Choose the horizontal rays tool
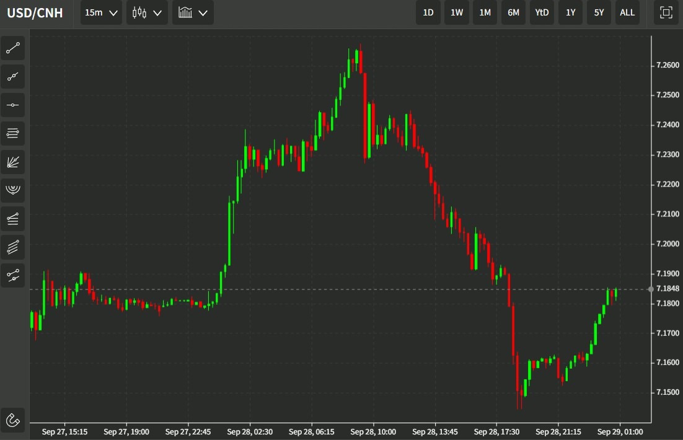The image size is (683, 440). (13, 133)
